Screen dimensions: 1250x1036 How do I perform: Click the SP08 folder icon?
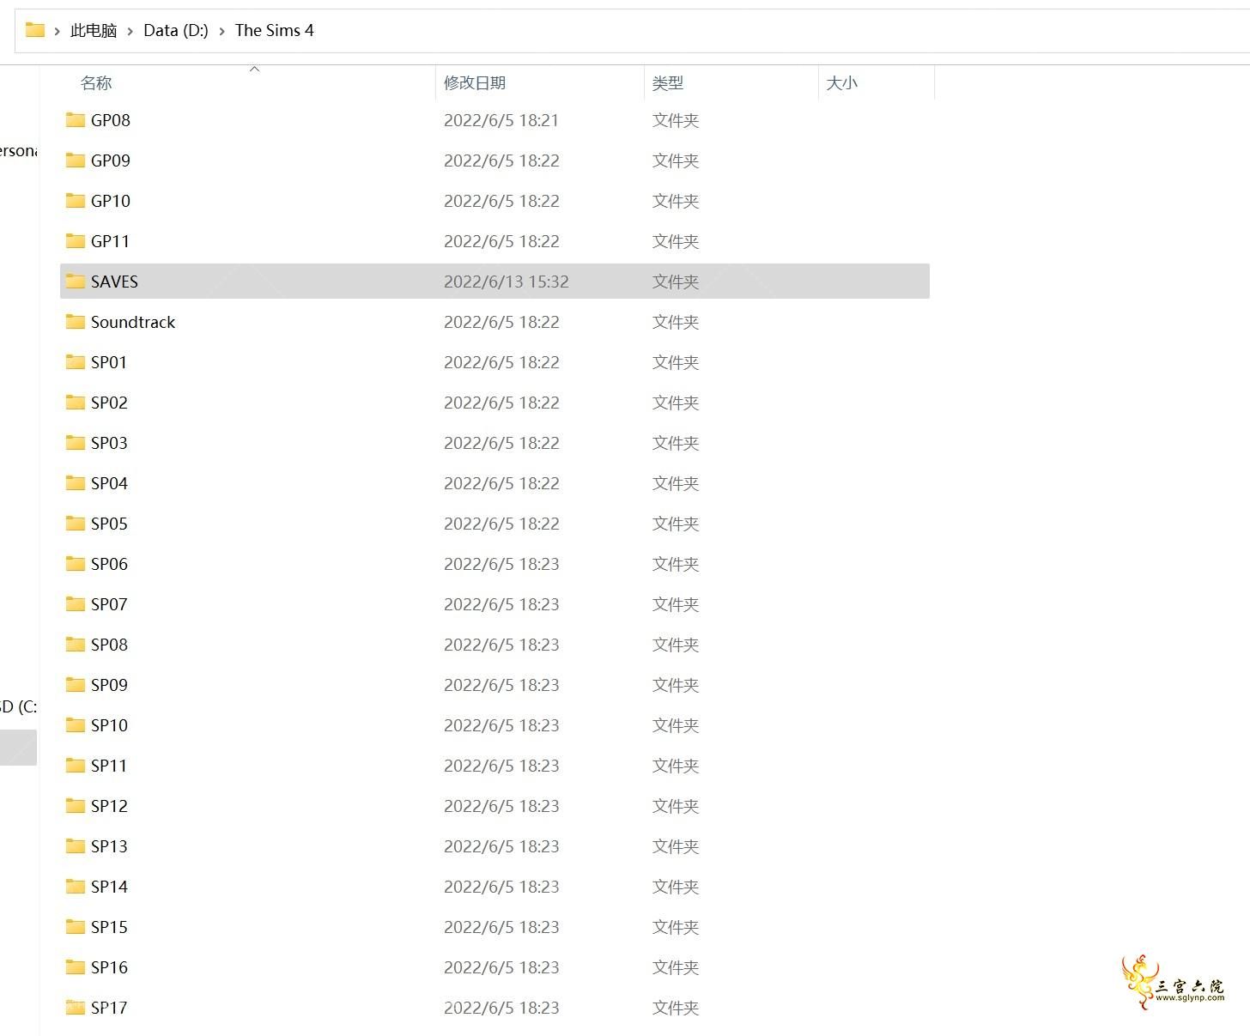76,645
